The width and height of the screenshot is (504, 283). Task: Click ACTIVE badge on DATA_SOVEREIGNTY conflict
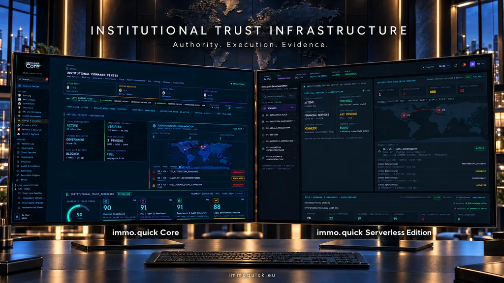(x=480, y=148)
